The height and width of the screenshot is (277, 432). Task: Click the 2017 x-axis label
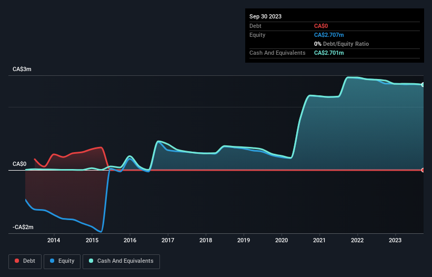(x=168, y=240)
